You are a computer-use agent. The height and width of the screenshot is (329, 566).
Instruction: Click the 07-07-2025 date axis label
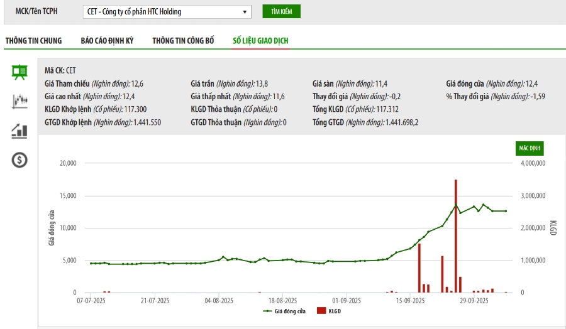click(91, 301)
